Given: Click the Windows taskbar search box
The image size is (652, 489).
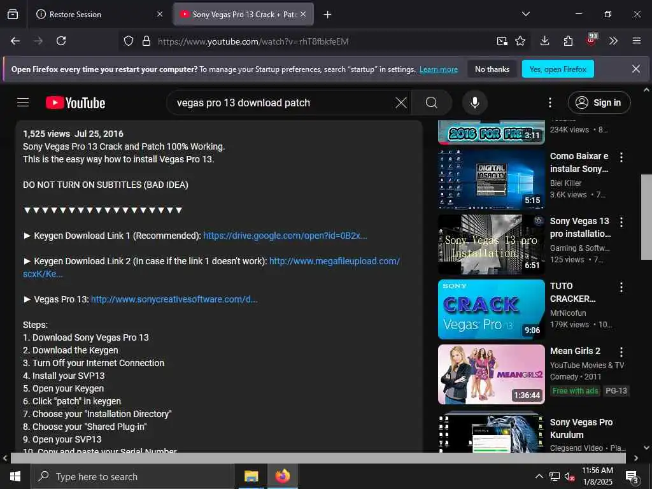Looking at the screenshot, I should (132, 476).
